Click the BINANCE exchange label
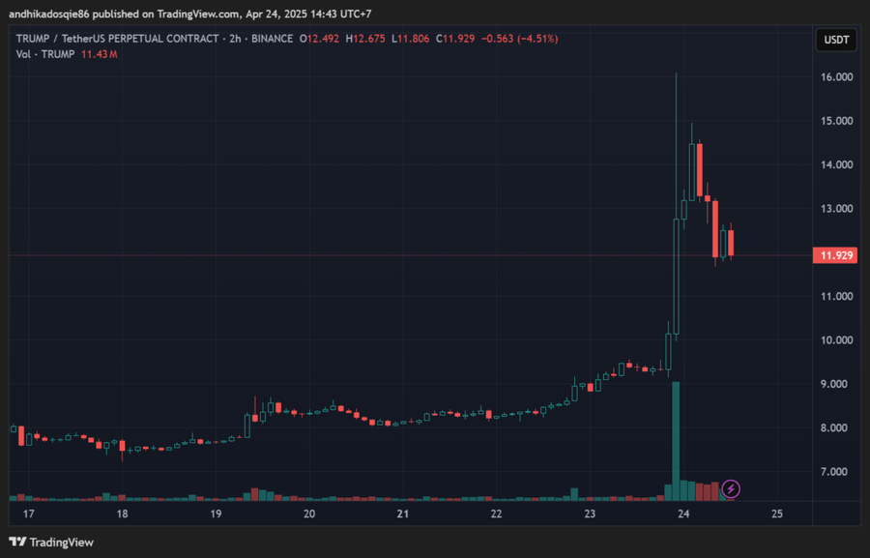This screenshot has width=870, height=558. coord(273,39)
